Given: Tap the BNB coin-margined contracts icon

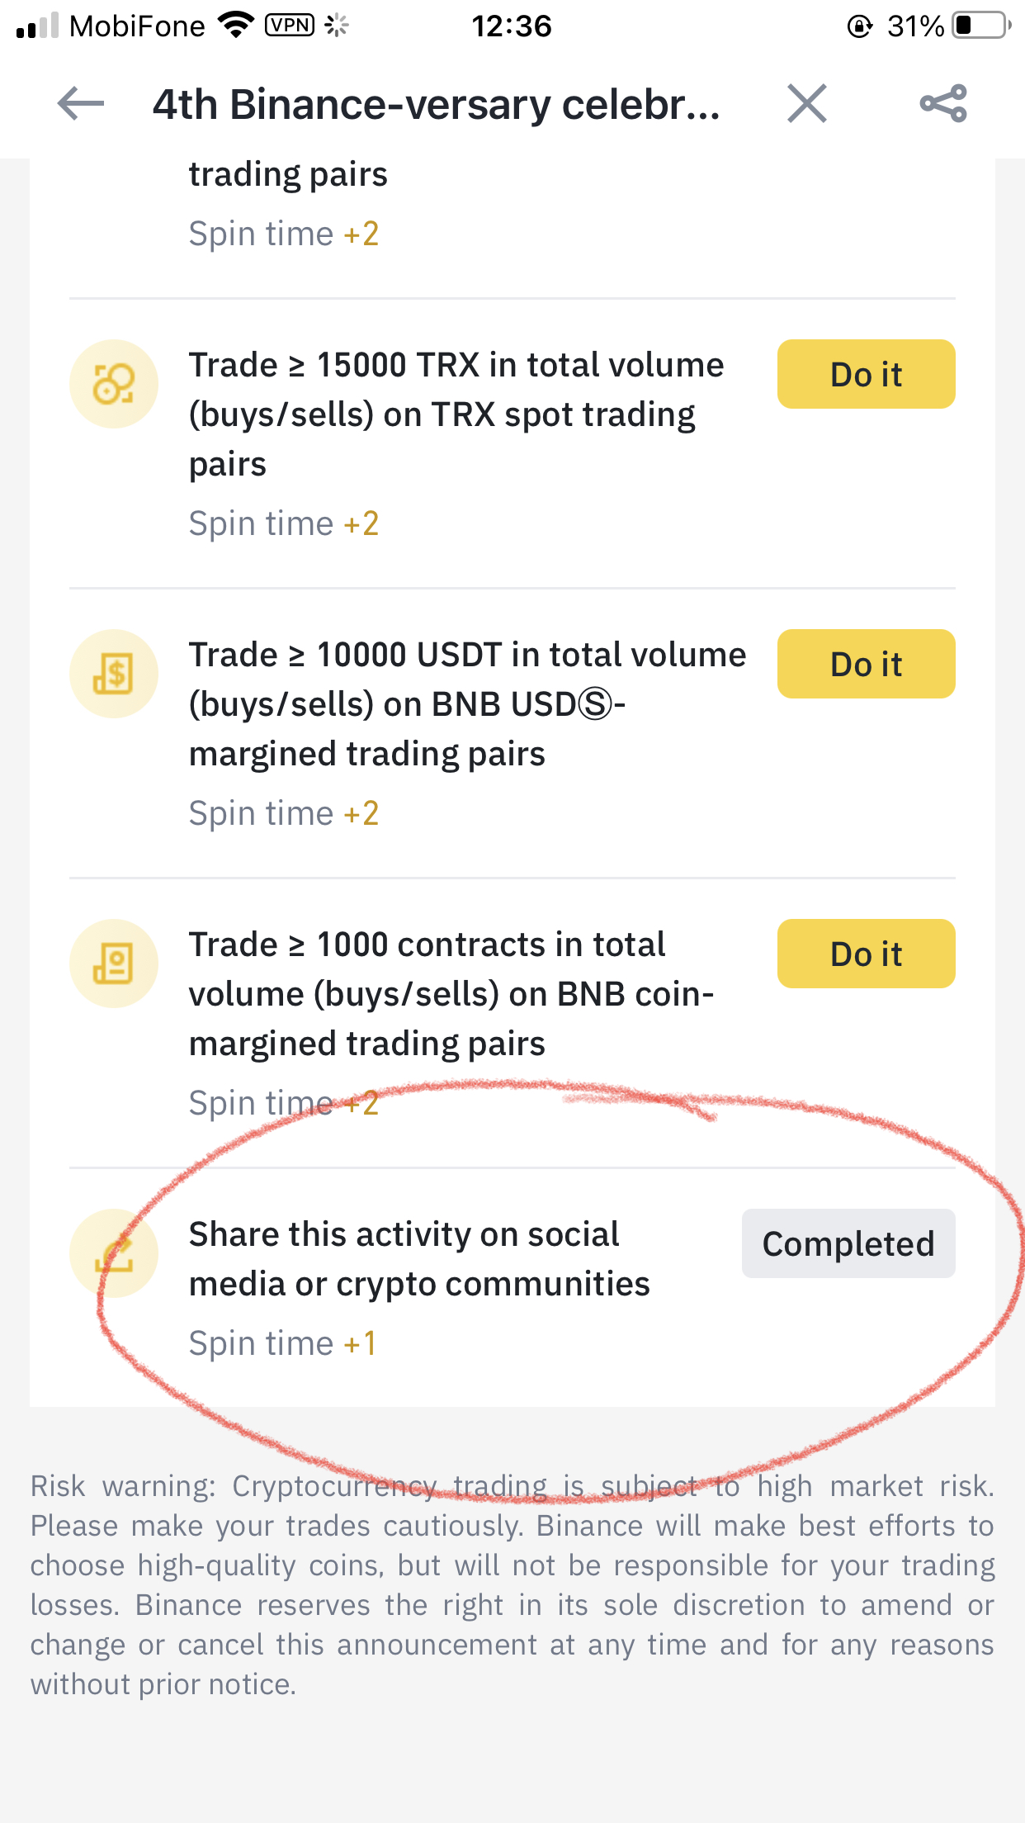Looking at the screenshot, I should point(114,964).
